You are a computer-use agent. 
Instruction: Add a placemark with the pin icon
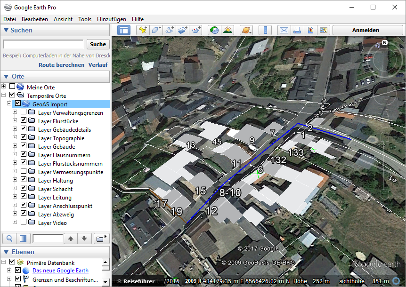click(x=143, y=30)
